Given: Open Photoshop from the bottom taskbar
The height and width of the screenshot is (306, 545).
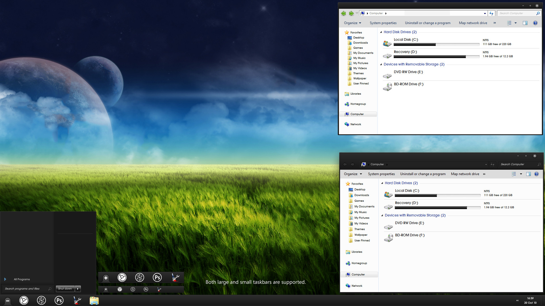Looking at the screenshot, I should pos(59,300).
